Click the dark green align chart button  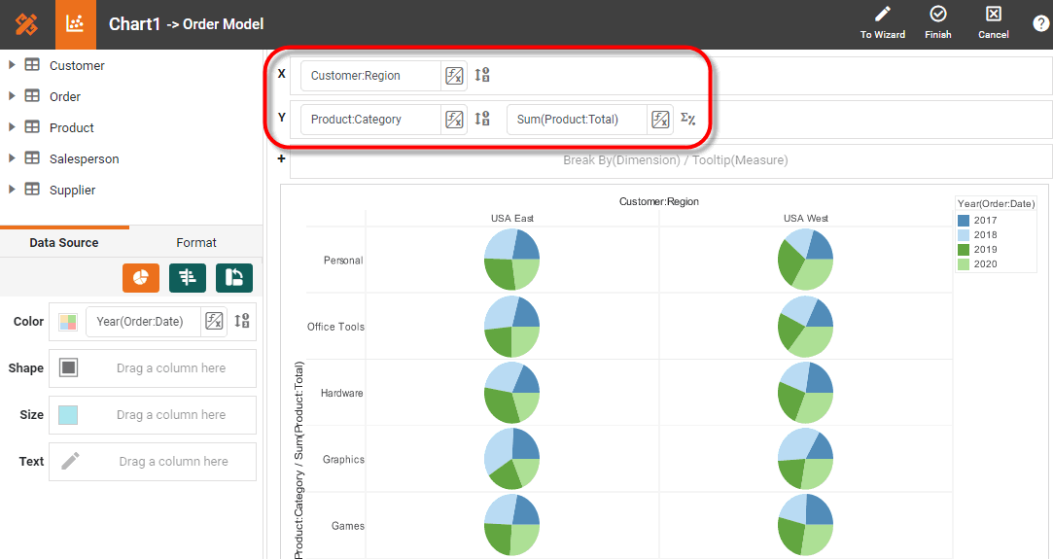(188, 277)
